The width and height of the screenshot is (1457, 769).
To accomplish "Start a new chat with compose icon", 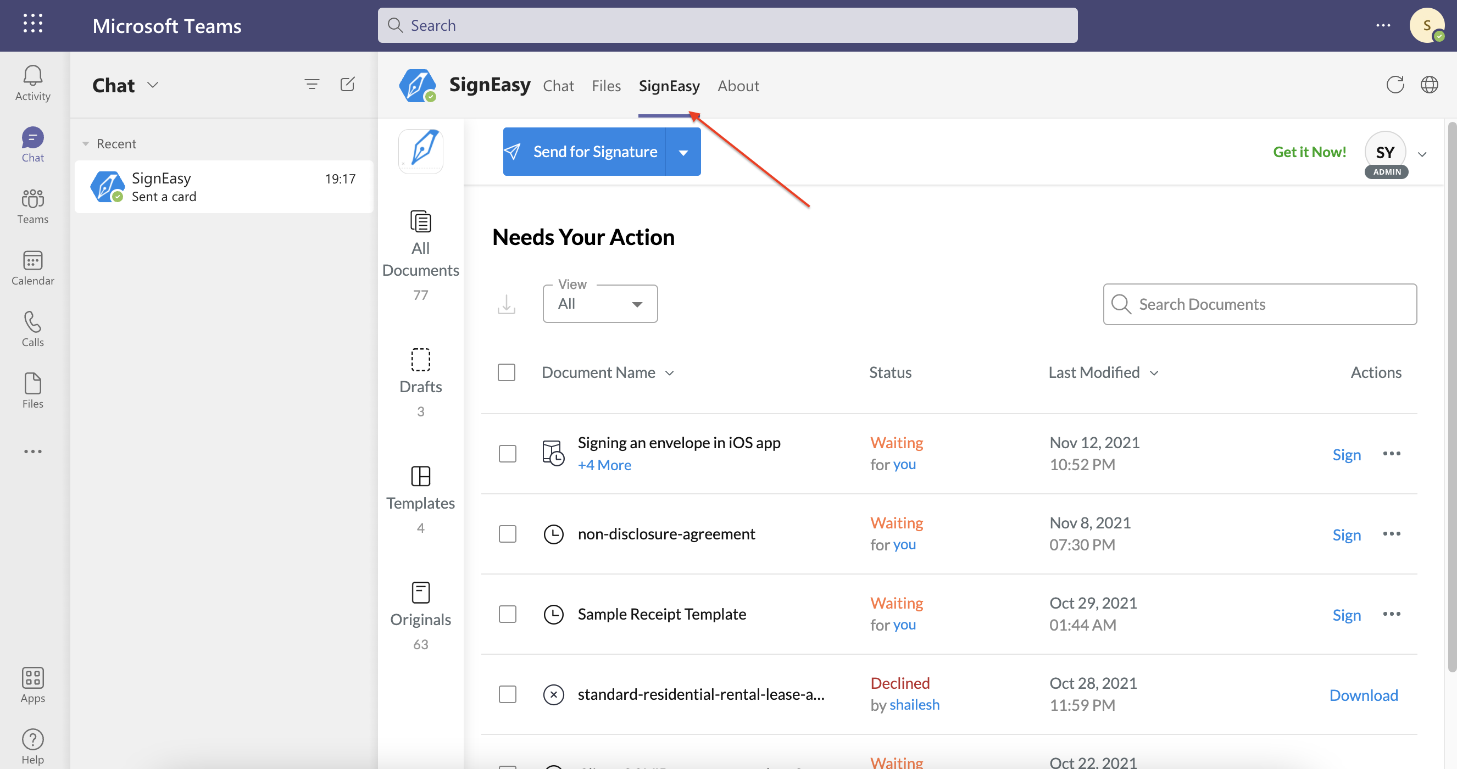I will [348, 84].
